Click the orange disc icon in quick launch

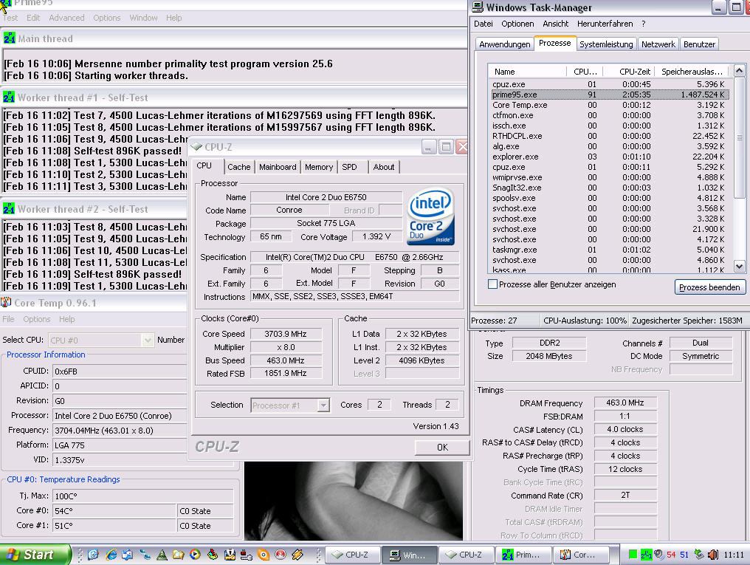[264, 555]
